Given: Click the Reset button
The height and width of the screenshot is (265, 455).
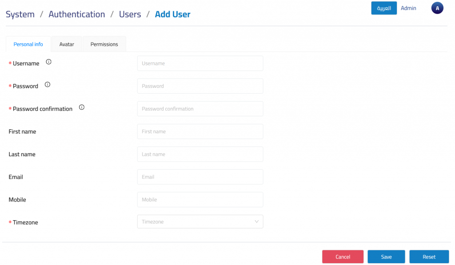Looking at the screenshot, I should click(x=429, y=257).
